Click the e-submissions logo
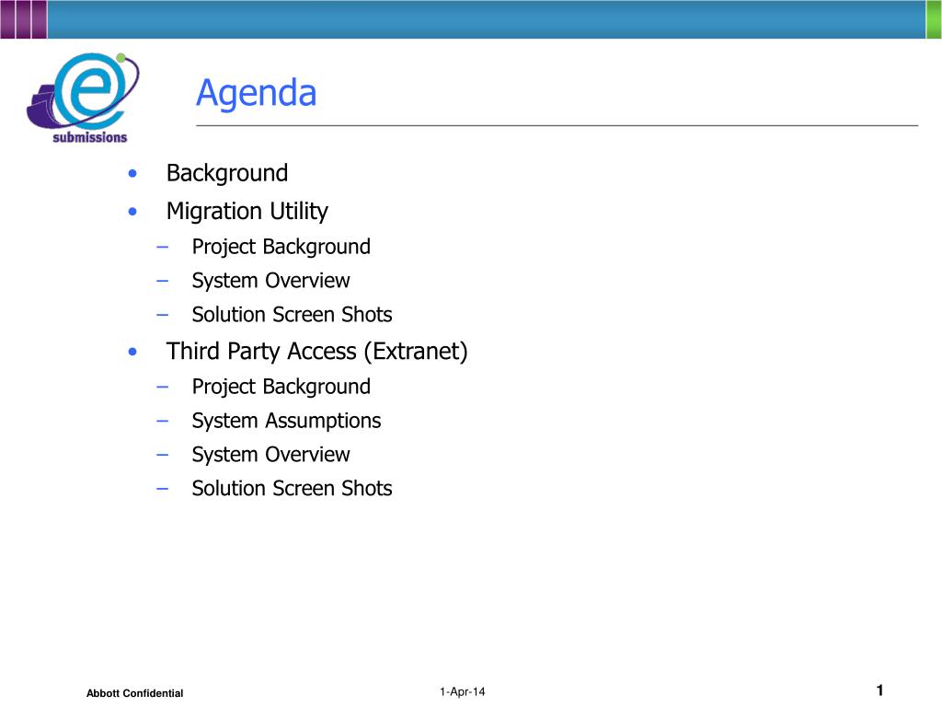This screenshot has width=942, height=707. tap(83, 98)
